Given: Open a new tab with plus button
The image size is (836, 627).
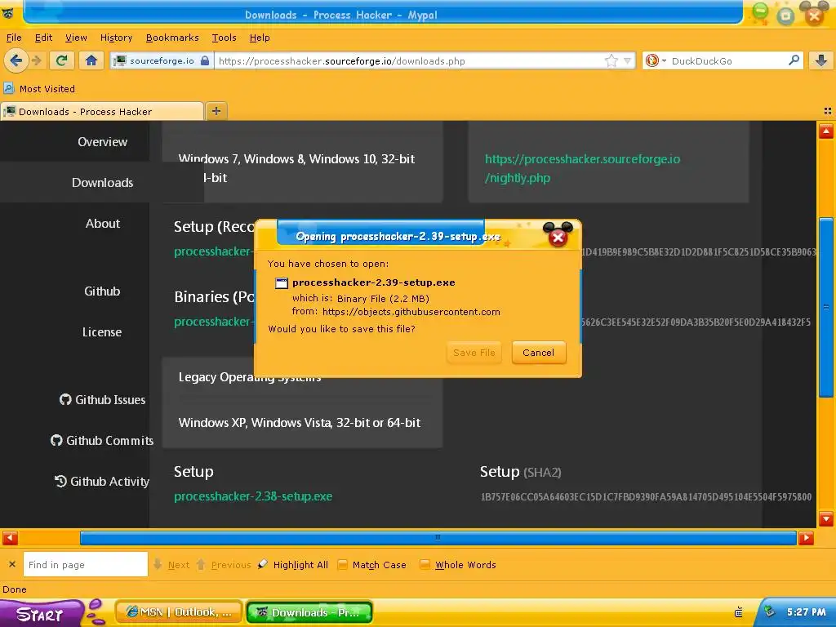Looking at the screenshot, I should [216, 111].
